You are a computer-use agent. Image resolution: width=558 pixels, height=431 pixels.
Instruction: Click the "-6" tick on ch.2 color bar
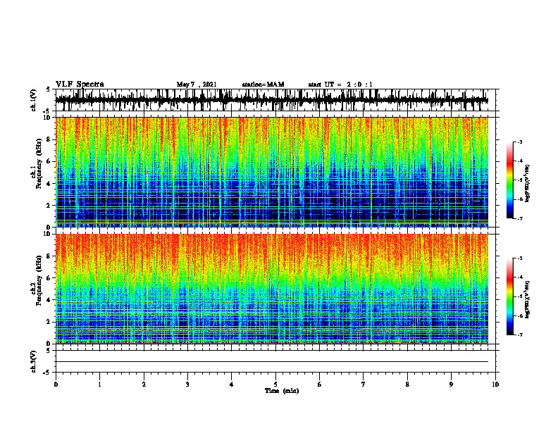(x=520, y=316)
